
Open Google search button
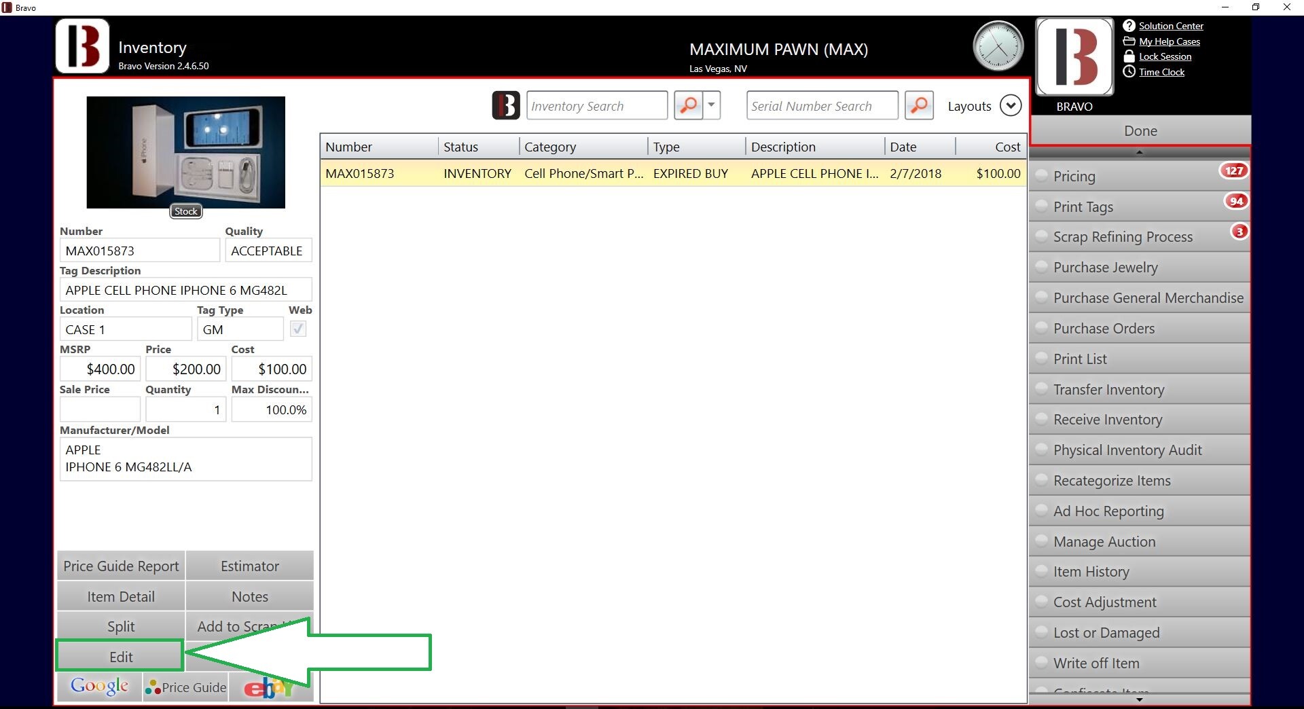coord(99,687)
